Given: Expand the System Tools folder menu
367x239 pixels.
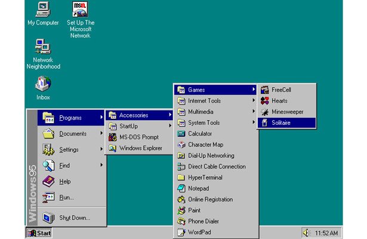Looking at the screenshot, I should click(x=203, y=122).
